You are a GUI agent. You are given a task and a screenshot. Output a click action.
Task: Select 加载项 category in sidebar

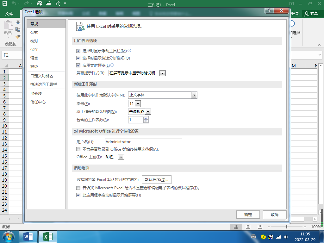click(46, 93)
